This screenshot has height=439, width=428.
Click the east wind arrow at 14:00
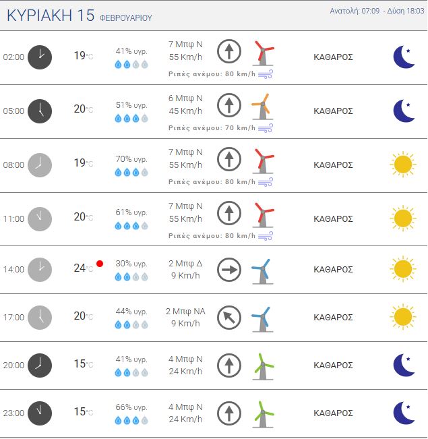pyautogui.click(x=229, y=270)
